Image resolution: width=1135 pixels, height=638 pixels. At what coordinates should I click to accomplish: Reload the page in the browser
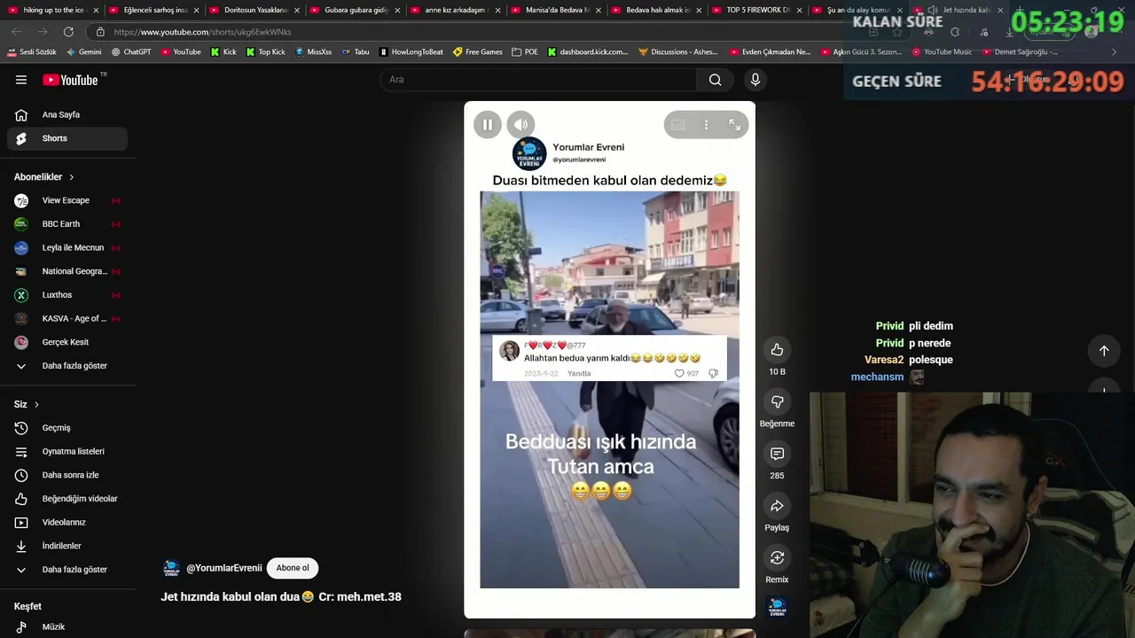(x=68, y=32)
